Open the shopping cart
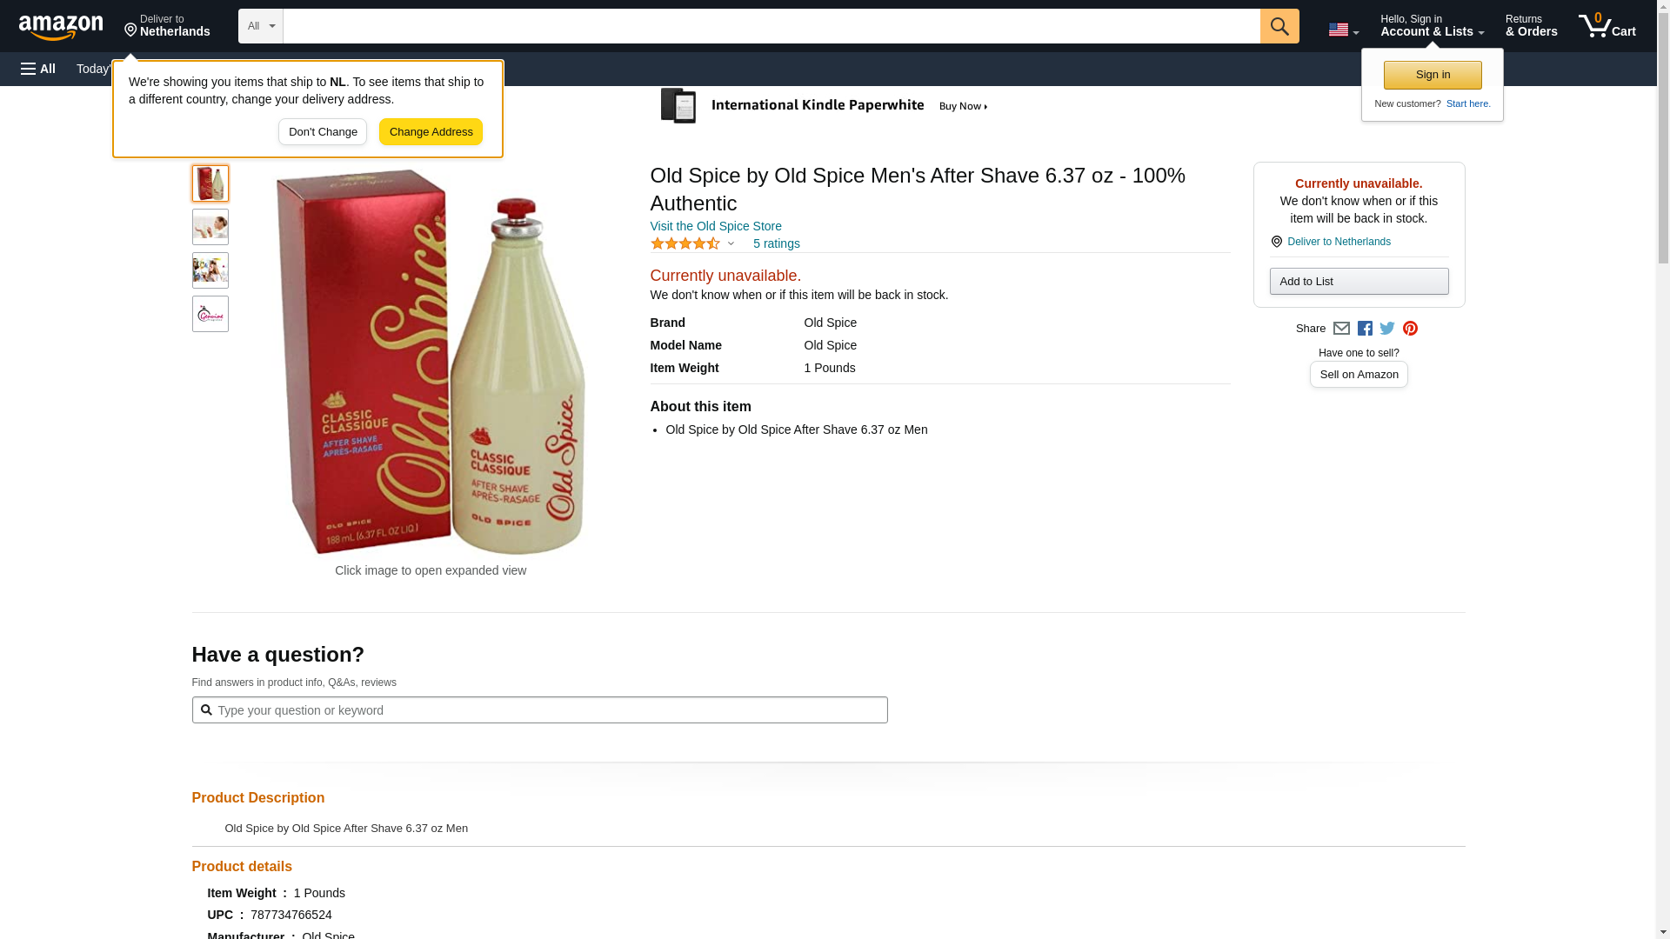 pos(1607,26)
